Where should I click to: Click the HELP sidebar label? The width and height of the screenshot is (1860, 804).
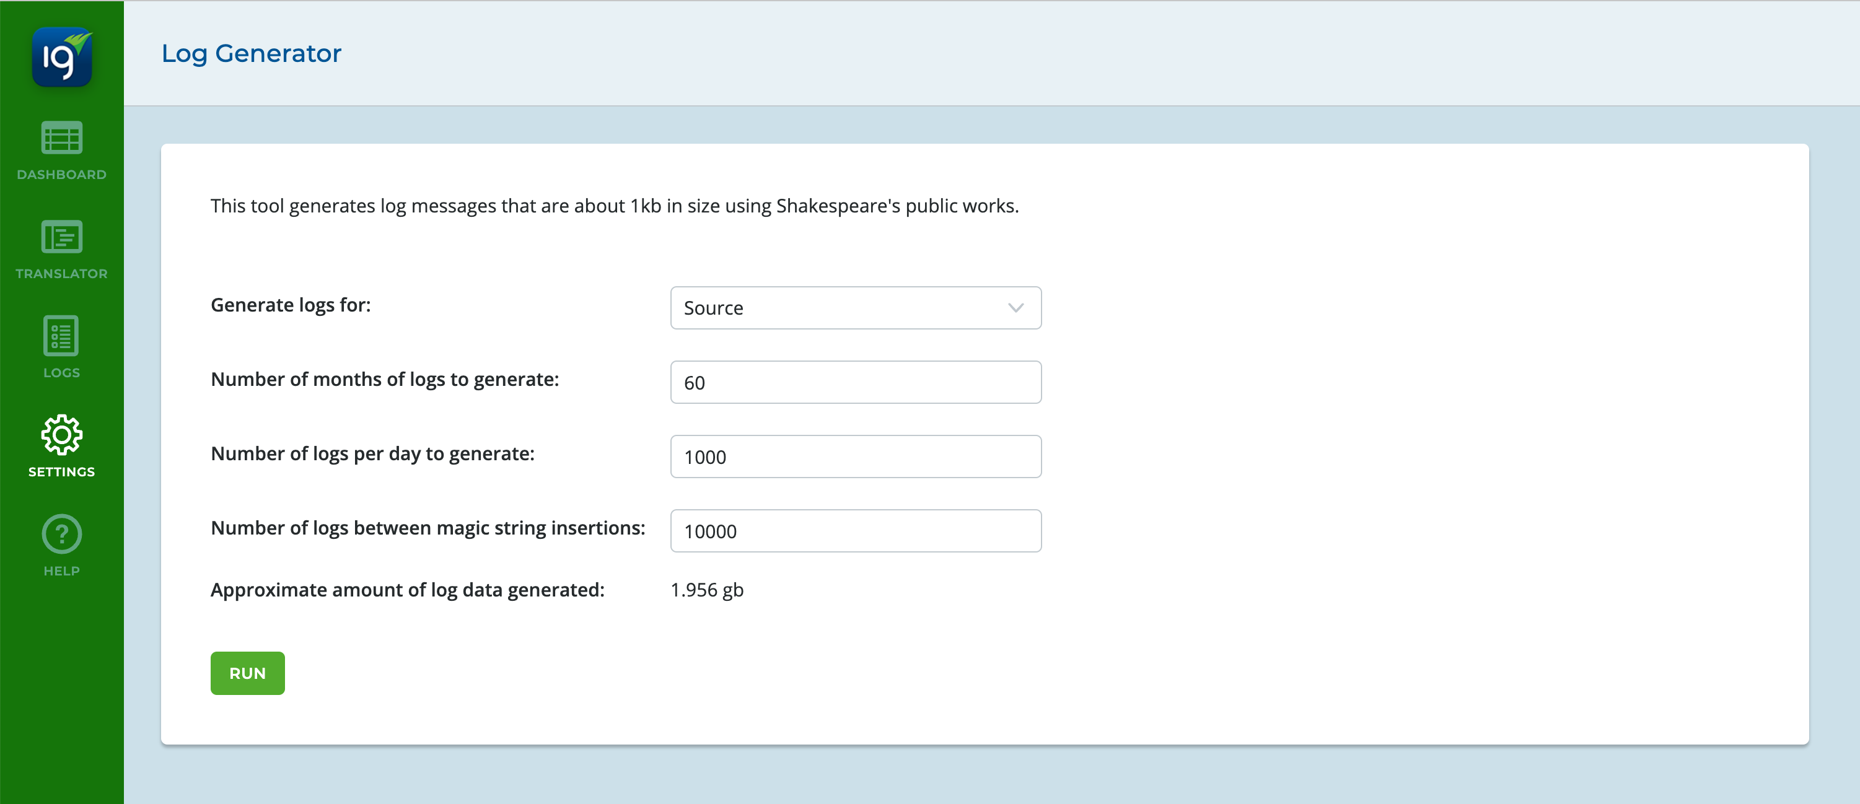click(x=62, y=571)
